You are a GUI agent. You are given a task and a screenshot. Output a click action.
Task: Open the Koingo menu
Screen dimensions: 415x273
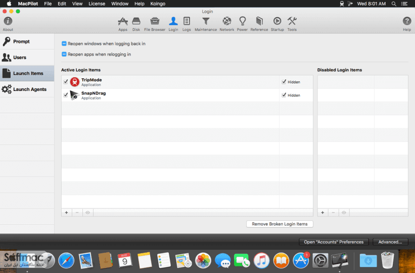[x=158, y=4]
